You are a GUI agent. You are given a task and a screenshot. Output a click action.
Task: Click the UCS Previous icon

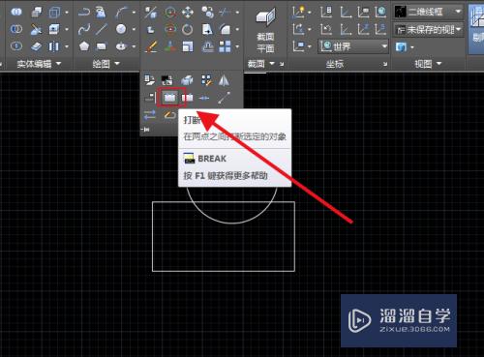(326, 29)
